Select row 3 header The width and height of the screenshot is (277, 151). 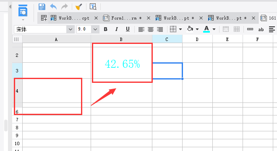17,71
